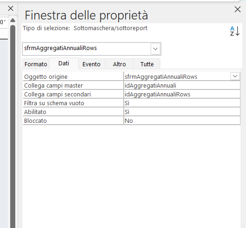246x228 pixels.
Task: Sort properties alphabetically with A-Z icon
Action: tap(235, 31)
